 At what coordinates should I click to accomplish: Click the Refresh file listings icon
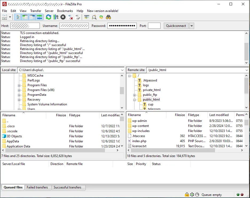[x=48, y=17]
